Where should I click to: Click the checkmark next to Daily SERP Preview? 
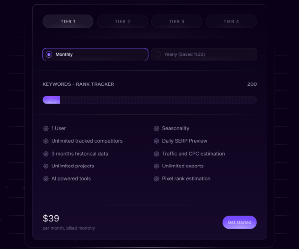(157, 141)
